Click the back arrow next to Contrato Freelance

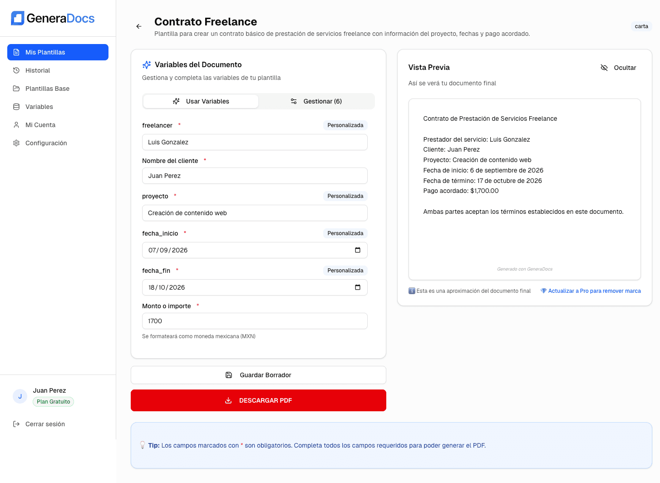(139, 26)
